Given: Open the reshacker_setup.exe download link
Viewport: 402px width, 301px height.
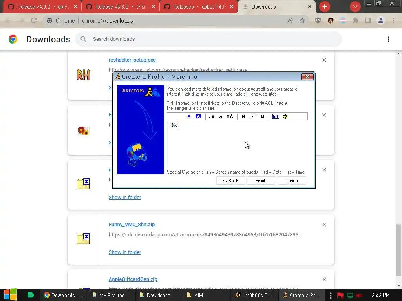Looking at the screenshot, I should click(x=132, y=60).
